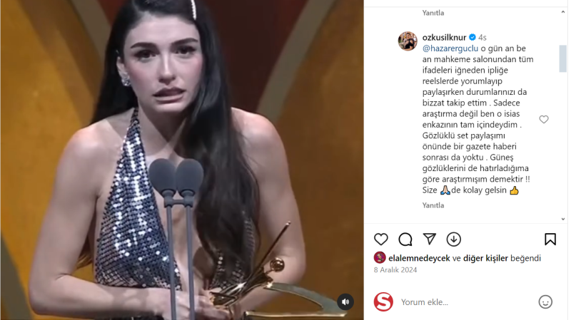Click the Yorum ekle comment field

click(x=466, y=301)
